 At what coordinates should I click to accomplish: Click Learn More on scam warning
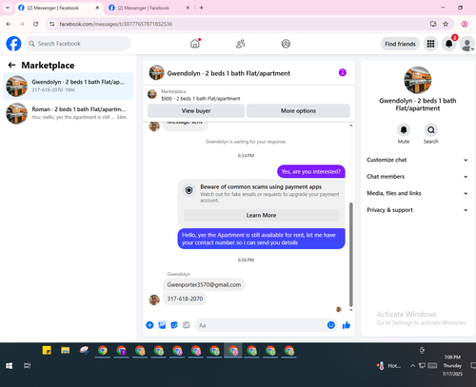[261, 215]
